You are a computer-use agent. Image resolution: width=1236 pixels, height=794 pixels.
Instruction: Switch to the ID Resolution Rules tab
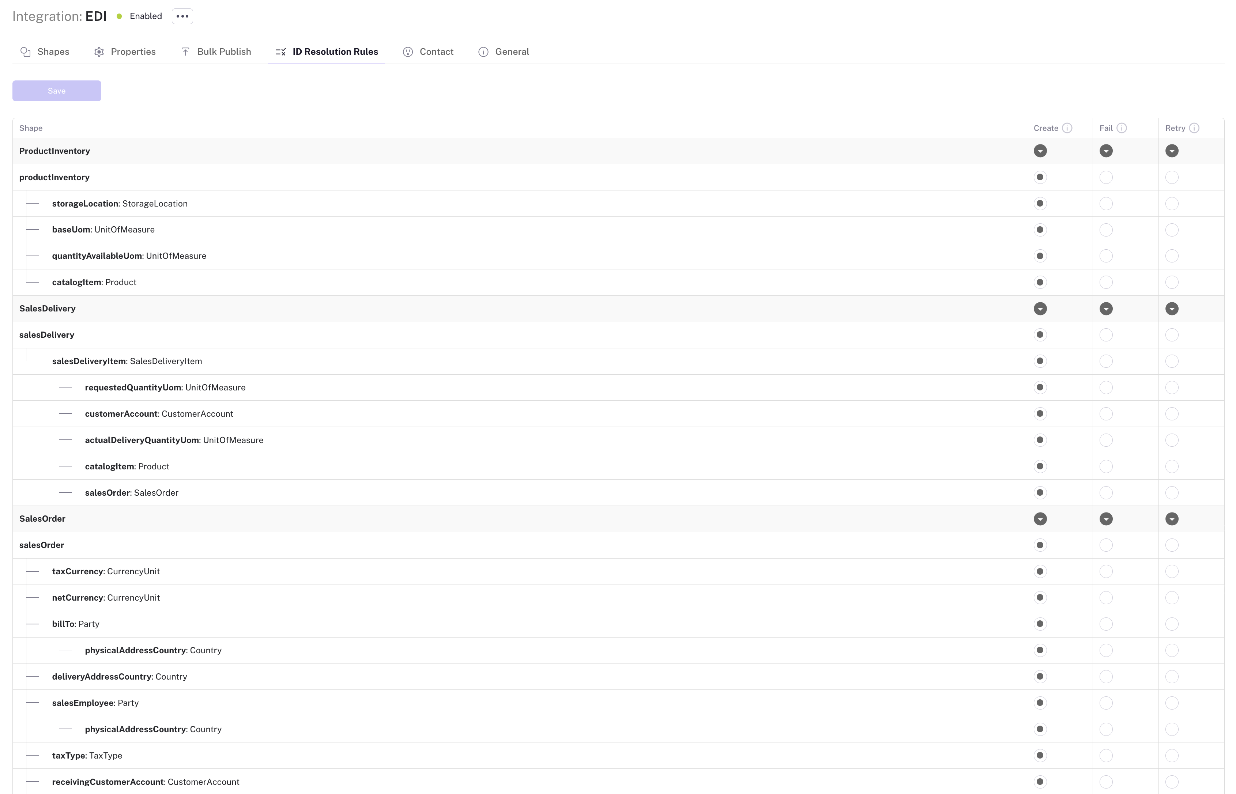(335, 52)
